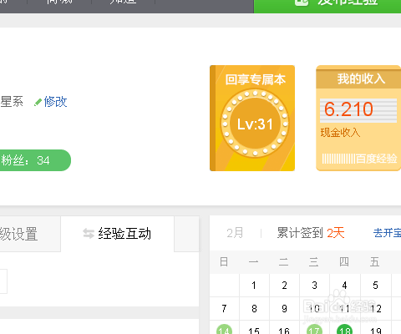Click the green publish experience button
This screenshot has height=334, width=401.
tap(327, 6)
